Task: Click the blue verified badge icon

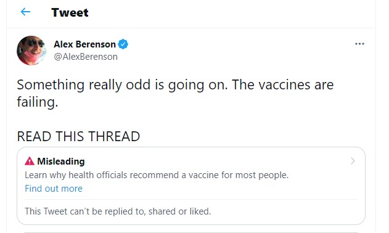Action: point(123,44)
